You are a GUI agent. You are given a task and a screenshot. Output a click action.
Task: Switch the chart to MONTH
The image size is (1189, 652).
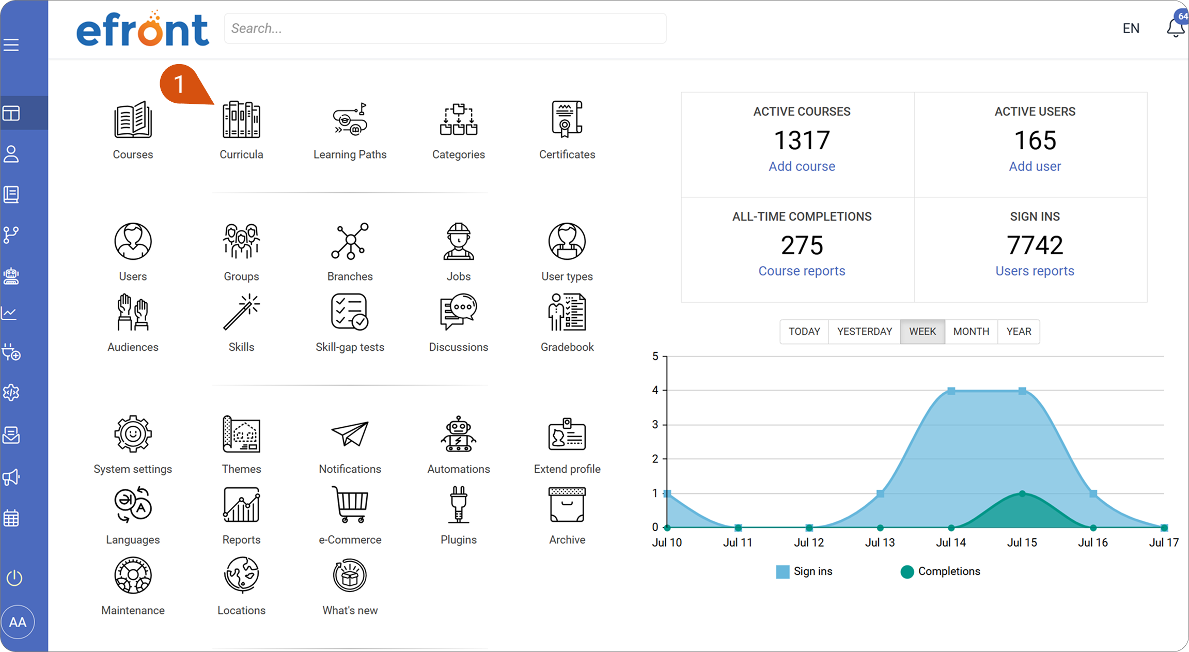(x=971, y=331)
